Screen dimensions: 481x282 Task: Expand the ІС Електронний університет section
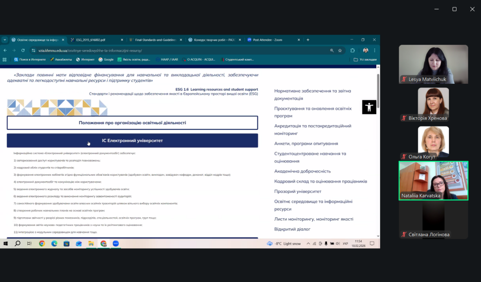(132, 141)
